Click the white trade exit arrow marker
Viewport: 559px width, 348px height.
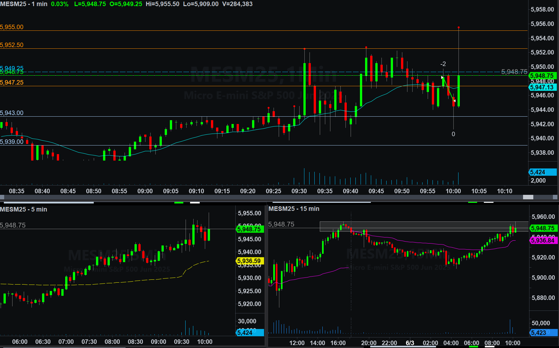pos(454,101)
